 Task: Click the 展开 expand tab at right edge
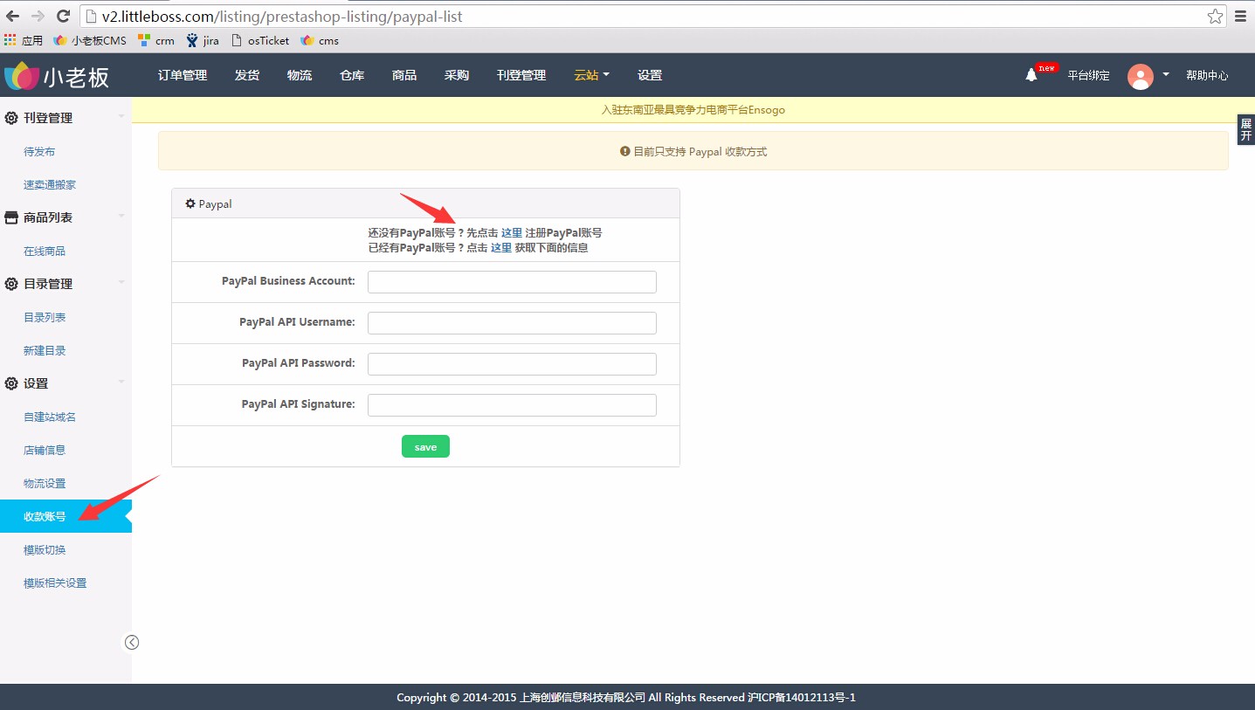(x=1246, y=130)
